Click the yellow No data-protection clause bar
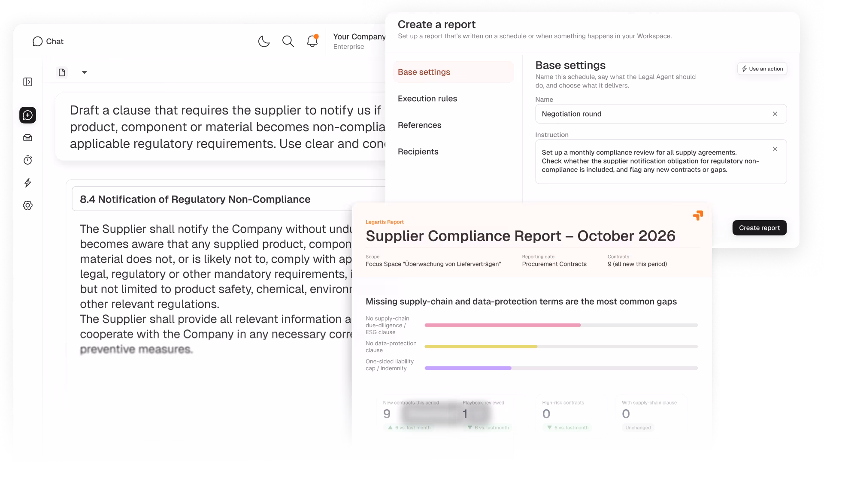 481,347
